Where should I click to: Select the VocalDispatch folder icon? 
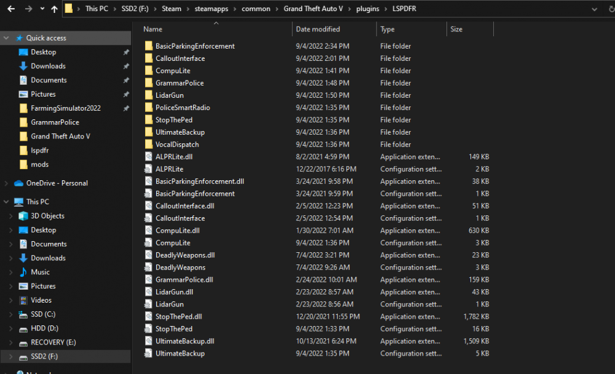coord(148,145)
